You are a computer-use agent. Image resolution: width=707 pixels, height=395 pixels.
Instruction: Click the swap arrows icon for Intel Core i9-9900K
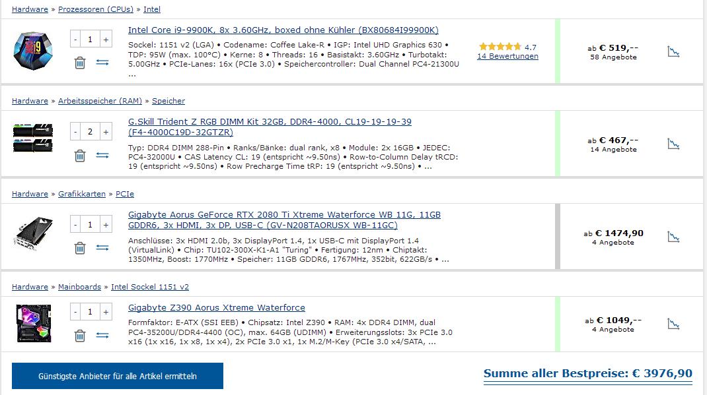point(102,63)
